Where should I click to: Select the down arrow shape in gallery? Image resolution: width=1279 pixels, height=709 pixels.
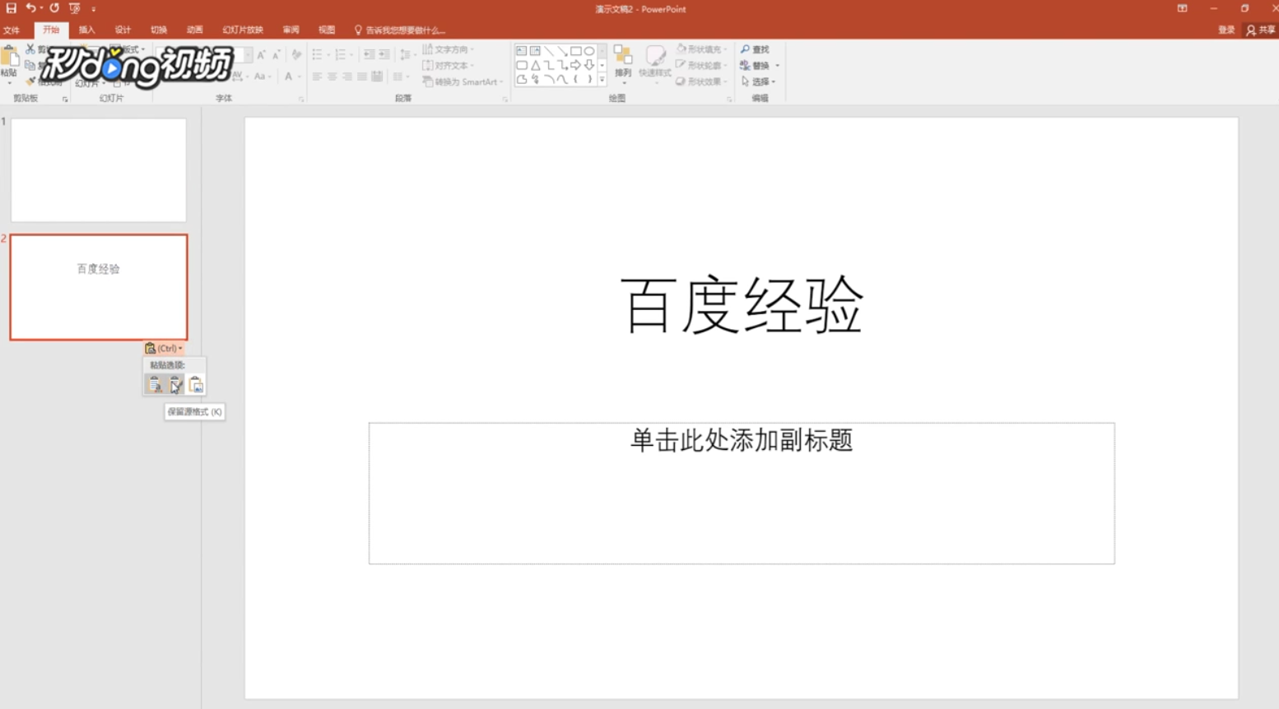(x=589, y=65)
